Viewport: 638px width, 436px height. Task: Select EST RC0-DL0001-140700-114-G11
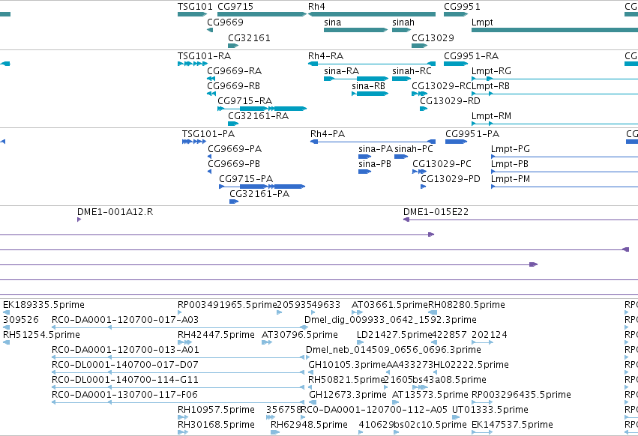178,387
